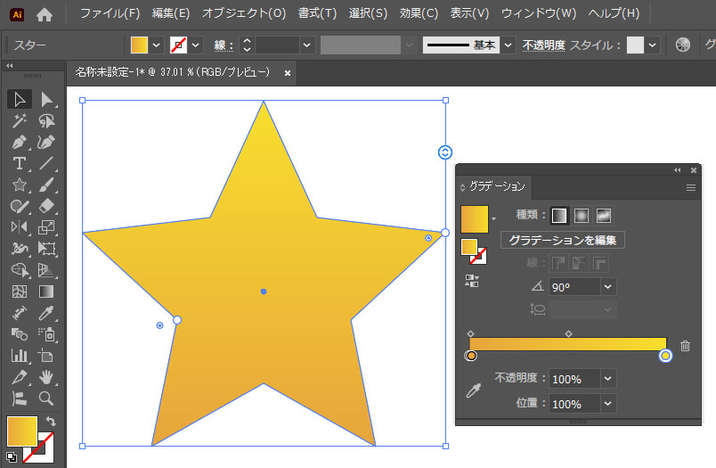Open the gradient angle 90° dropdown
Image resolution: width=716 pixels, height=468 pixels.
pos(608,287)
